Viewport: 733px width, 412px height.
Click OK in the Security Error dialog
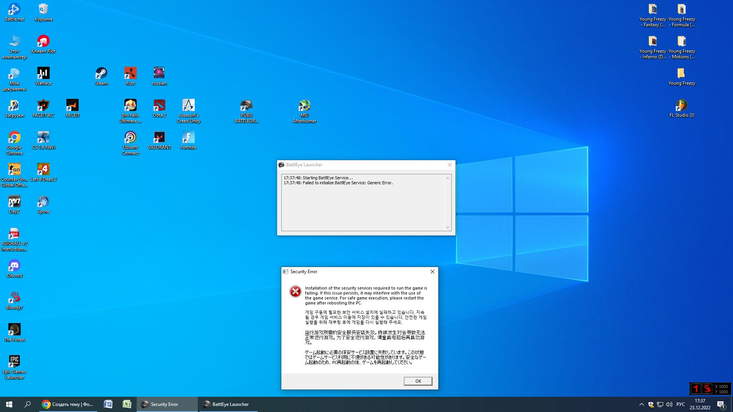pyautogui.click(x=418, y=381)
